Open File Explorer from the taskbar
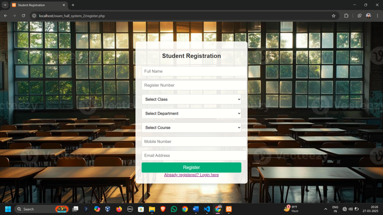383x215 pixels. [152, 209]
